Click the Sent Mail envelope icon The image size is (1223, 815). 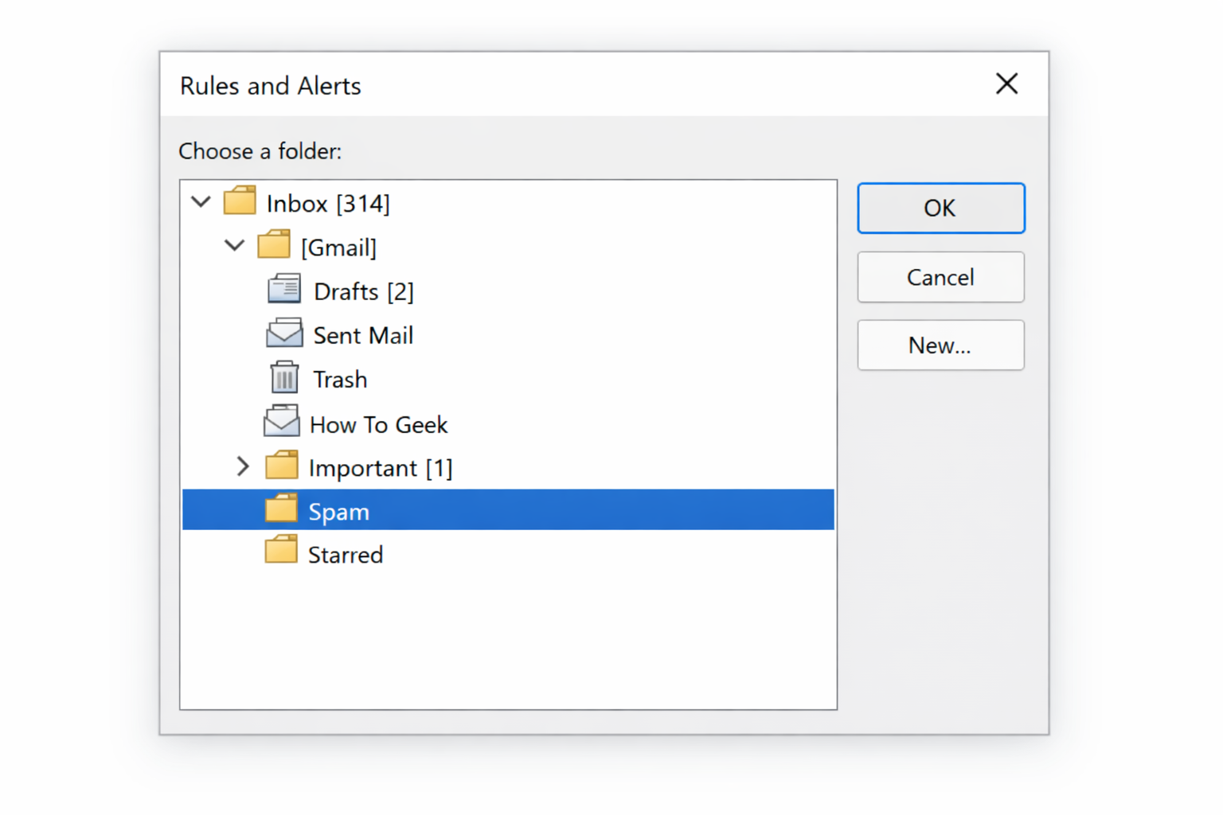(x=283, y=333)
